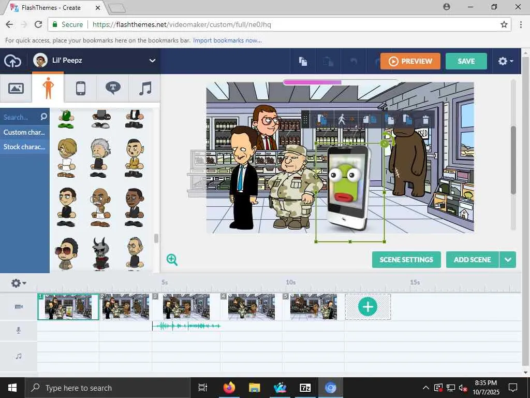Screen dimensions: 530x398
Task: Open the timeline settings gear dropdown
Action: [x=18, y=283]
